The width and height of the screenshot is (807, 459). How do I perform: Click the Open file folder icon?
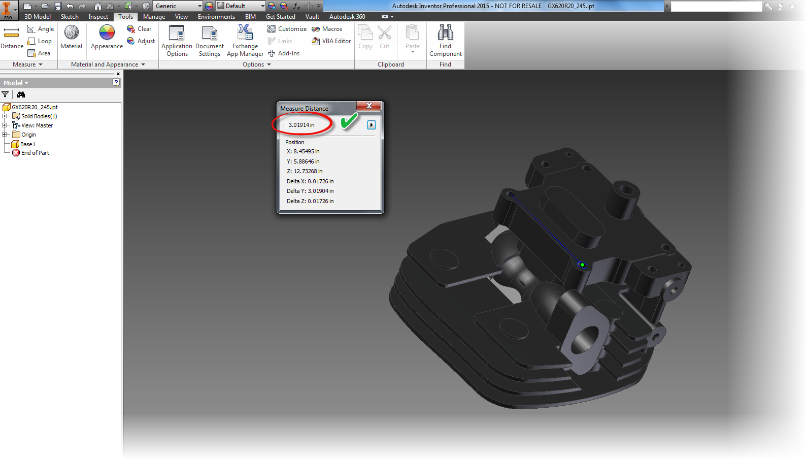click(x=45, y=6)
